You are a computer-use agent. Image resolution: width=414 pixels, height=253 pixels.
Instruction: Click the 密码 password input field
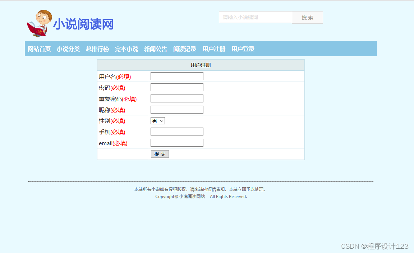pyautogui.click(x=176, y=87)
